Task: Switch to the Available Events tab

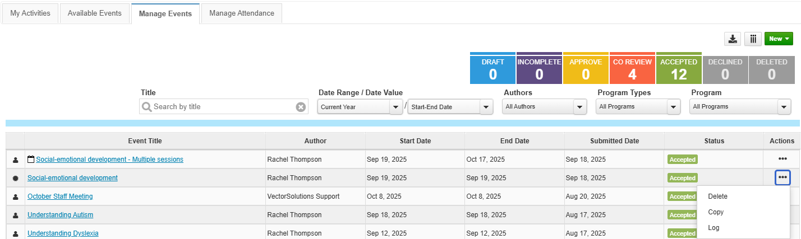Action: 94,13
